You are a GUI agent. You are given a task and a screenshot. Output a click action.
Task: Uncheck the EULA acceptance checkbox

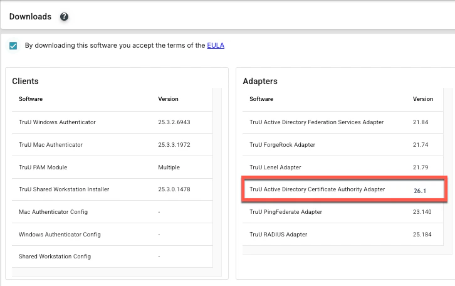point(13,46)
